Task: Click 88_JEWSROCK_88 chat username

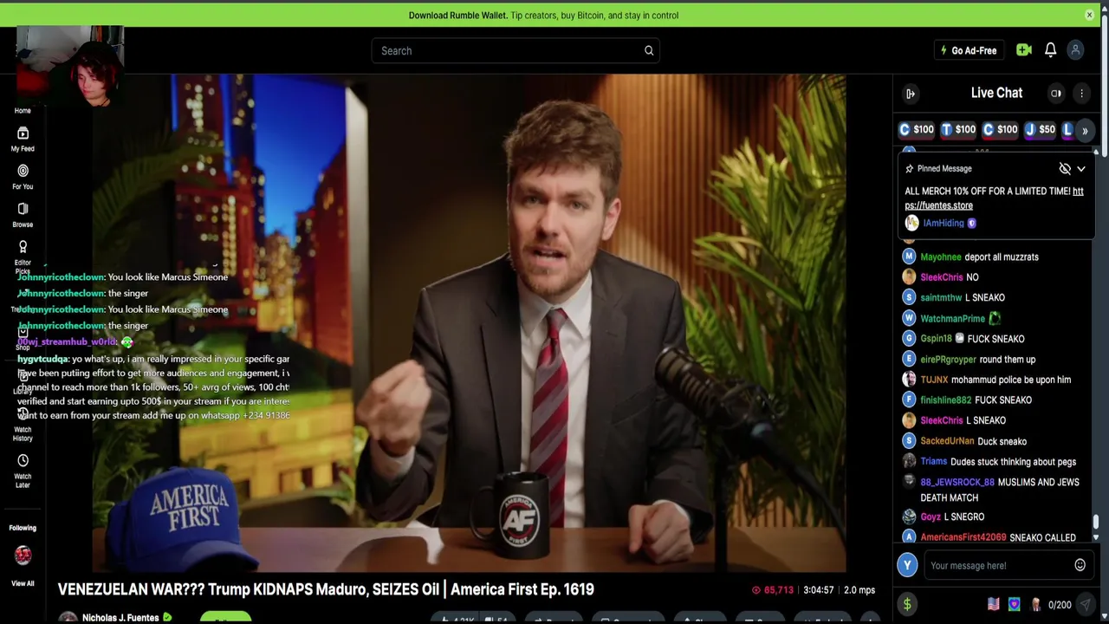Action: 957,482
